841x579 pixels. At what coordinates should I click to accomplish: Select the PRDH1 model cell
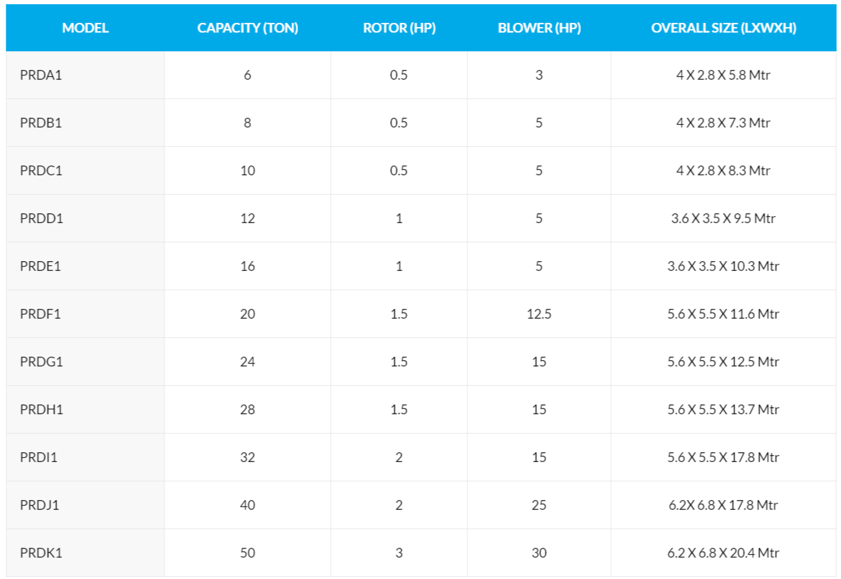click(42, 409)
